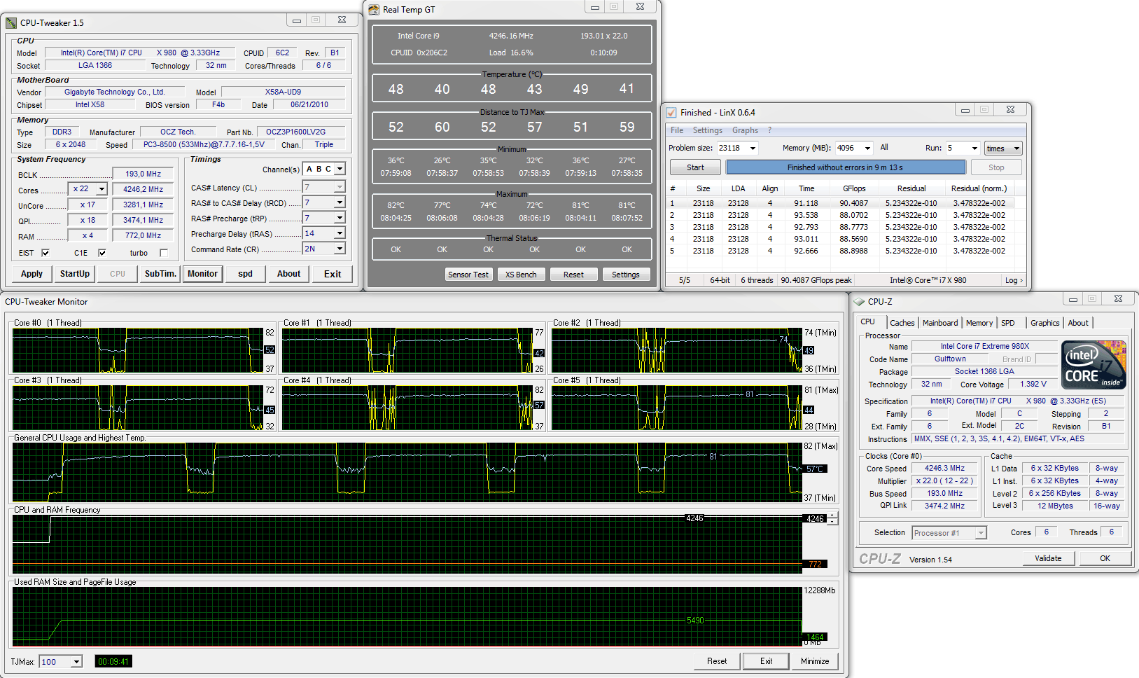Click the RAM x 4 multiplier field

pyautogui.click(x=88, y=235)
